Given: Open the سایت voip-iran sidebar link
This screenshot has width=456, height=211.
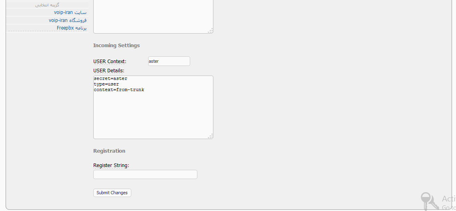Looking at the screenshot, I should click(x=70, y=12).
